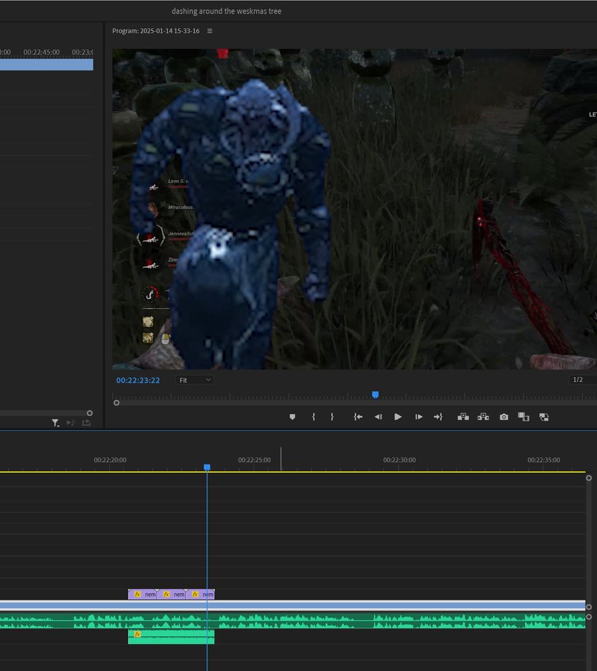Image resolution: width=597 pixels, height=671 pixels.
Task: Step forward one frame
Action: pos(418,417)
